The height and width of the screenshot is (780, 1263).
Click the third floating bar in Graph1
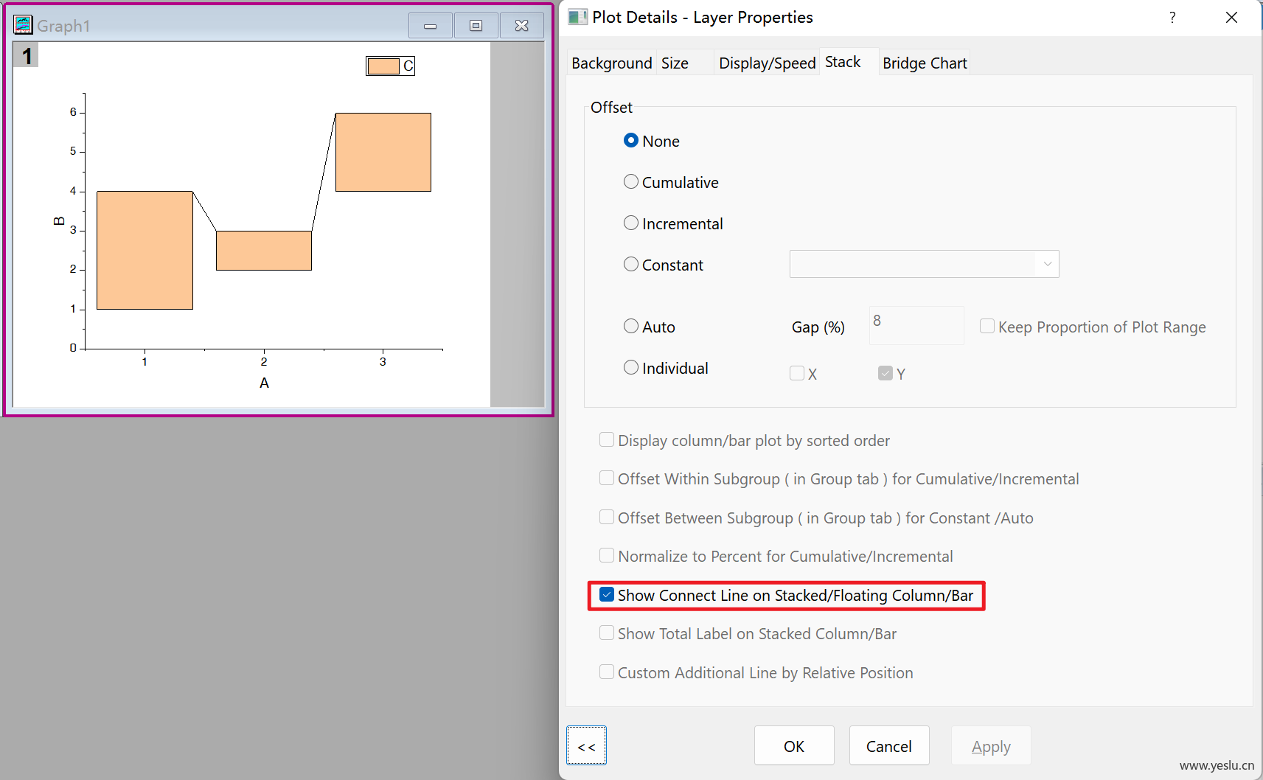point(383,152)
